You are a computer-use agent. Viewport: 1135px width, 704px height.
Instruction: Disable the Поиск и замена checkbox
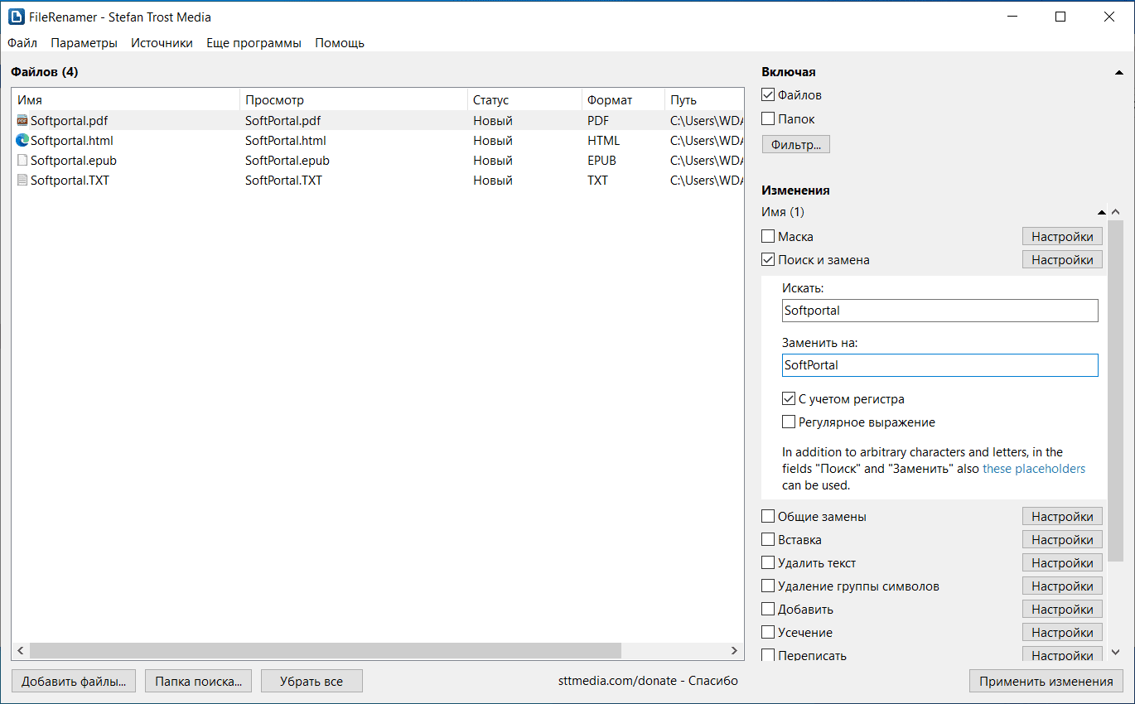tap(768, 260)
